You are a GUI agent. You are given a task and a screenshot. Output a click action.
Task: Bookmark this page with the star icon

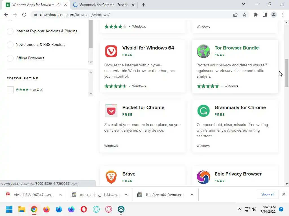coord(244,15)
